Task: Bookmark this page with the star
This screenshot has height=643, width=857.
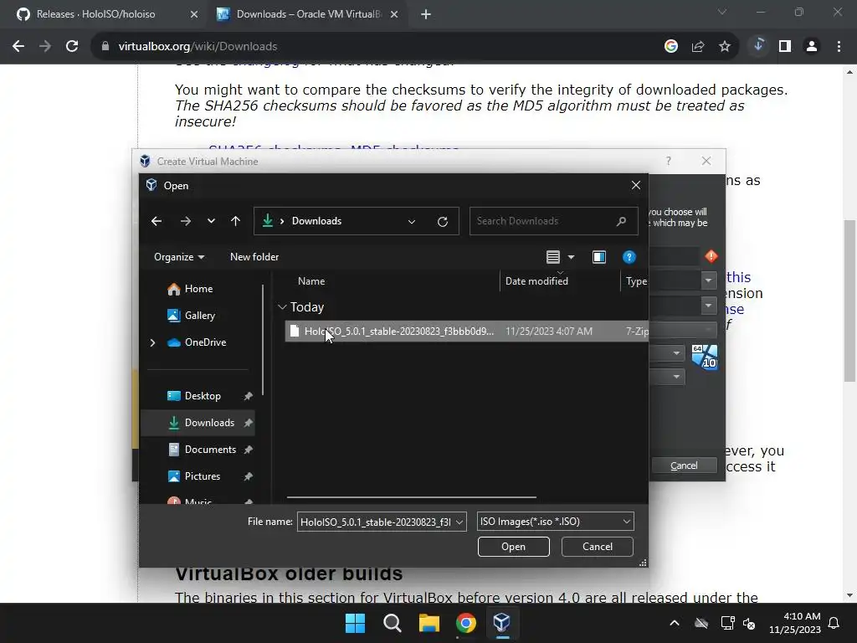Action: [x=725, y=47]
